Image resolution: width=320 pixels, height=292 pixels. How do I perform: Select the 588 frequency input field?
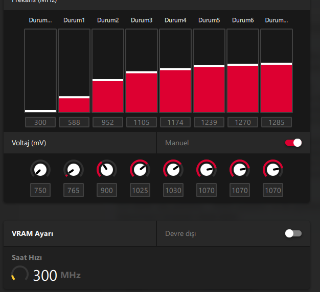[x=74, y=122]
